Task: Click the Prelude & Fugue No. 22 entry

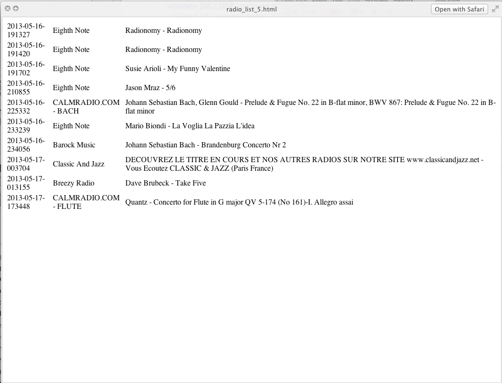Action: click(x=310, y=107)
